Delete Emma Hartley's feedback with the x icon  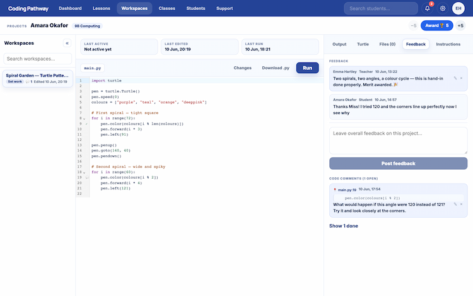click(461, 78)
